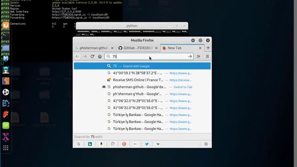Open first 41°06'32.0"N 29°01'16.0"E suggestion

point(142,101)
